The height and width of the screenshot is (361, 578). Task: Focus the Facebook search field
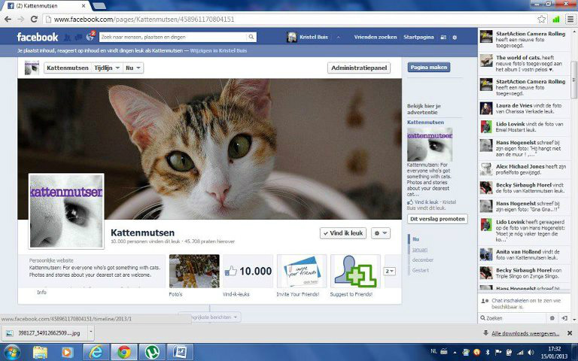click(172, 37)
